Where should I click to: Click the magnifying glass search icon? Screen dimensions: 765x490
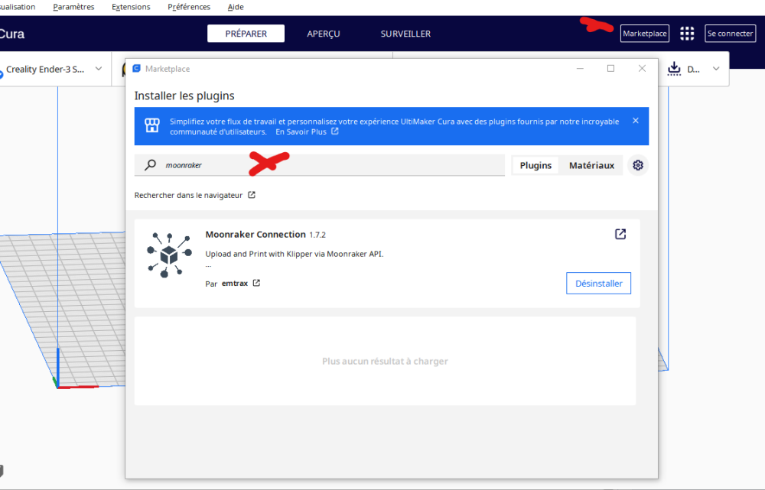point(150,165)
